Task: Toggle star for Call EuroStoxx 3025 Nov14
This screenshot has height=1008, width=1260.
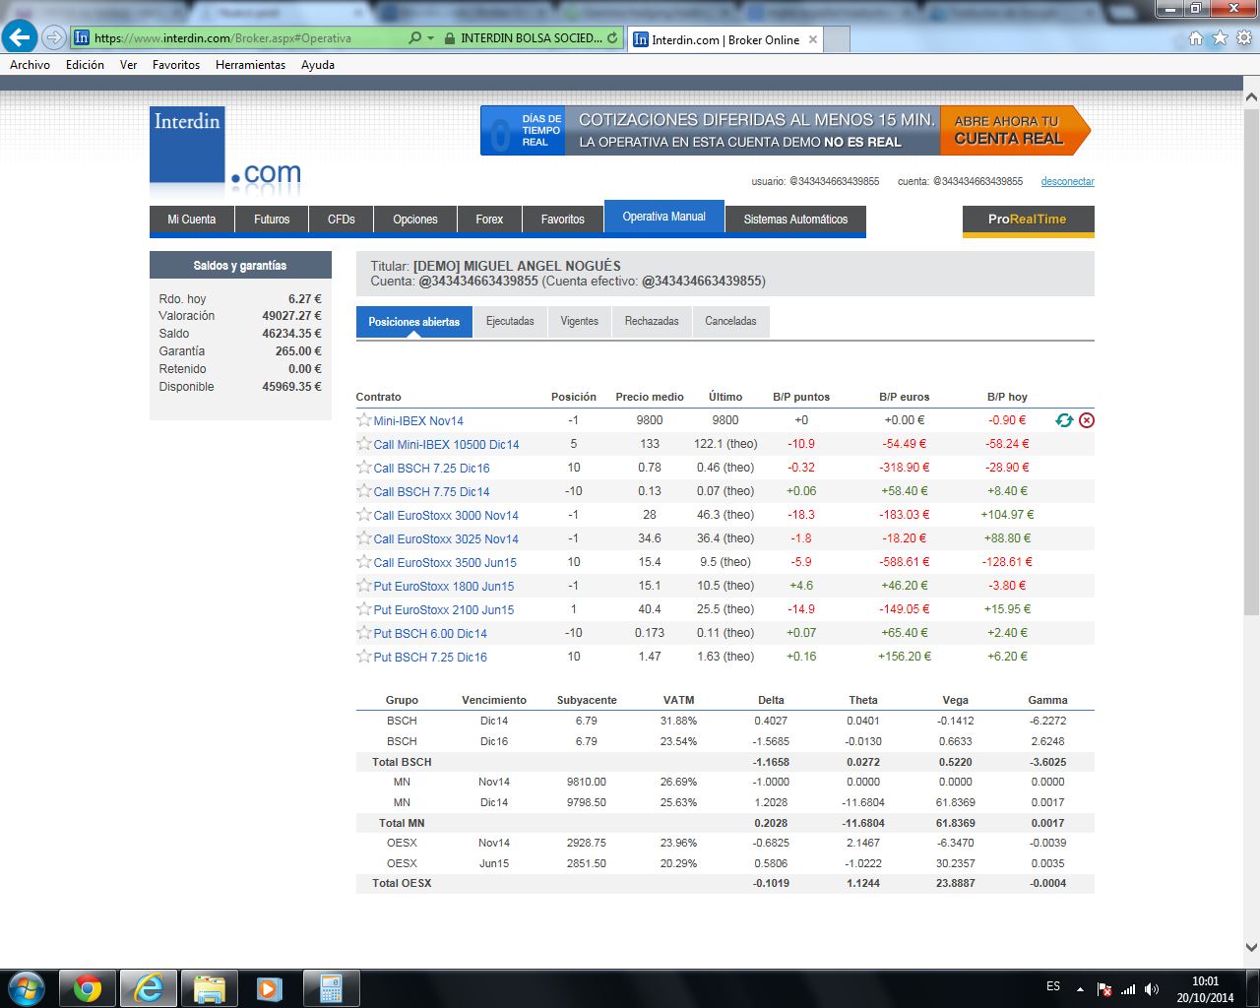Action: (x=364, y=538)
